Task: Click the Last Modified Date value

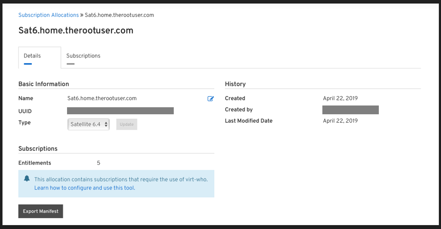Action: click(x=340, y=121)
